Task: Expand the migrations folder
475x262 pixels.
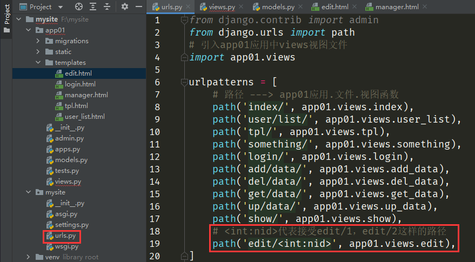Action: [38, 41]
